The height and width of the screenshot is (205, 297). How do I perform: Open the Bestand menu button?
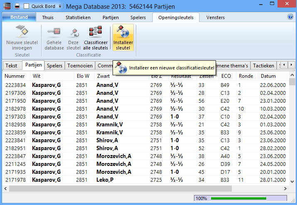tap(19, 17)
